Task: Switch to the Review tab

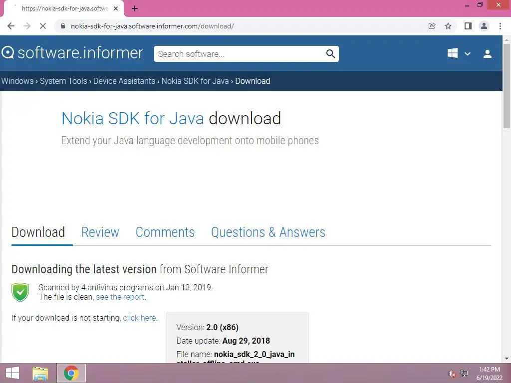Action: 100,232
